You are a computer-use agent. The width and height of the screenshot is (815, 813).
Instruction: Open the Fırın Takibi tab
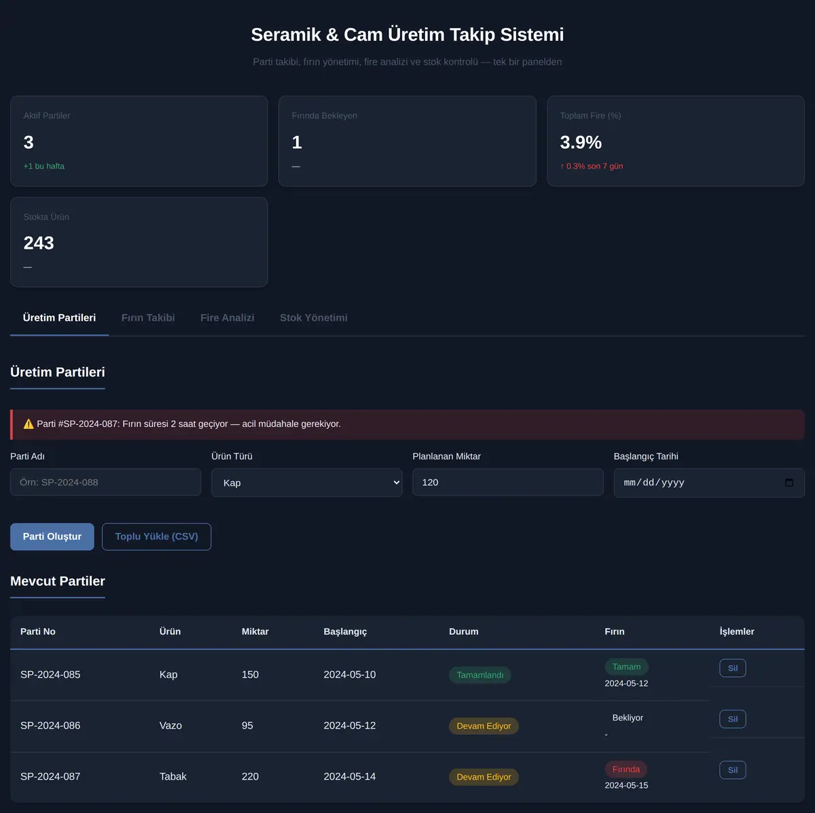coord(148,317)
